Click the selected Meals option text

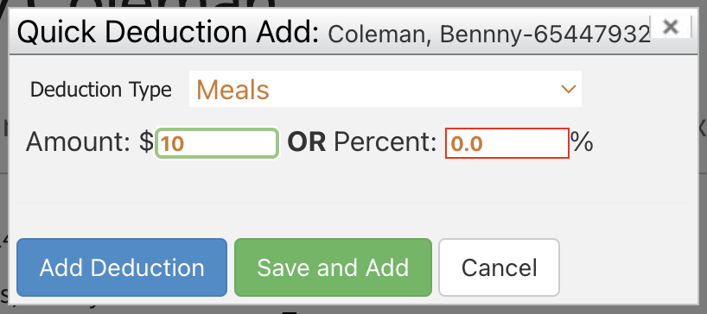pyautogui.click(x=232, y=90)
